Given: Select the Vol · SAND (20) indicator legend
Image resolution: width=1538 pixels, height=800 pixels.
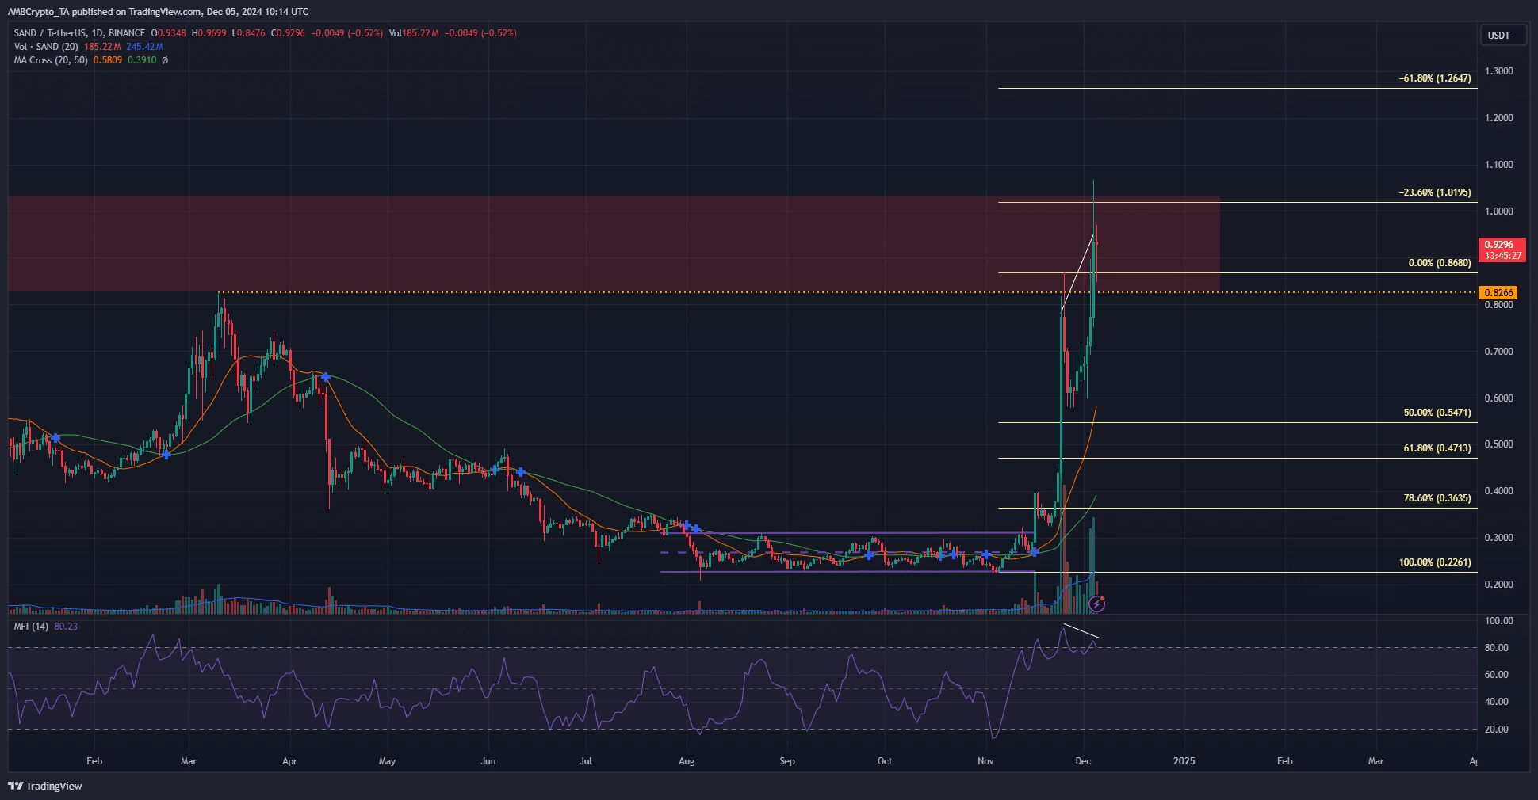Looking at the screenshot, I should [x=46, y=47].
